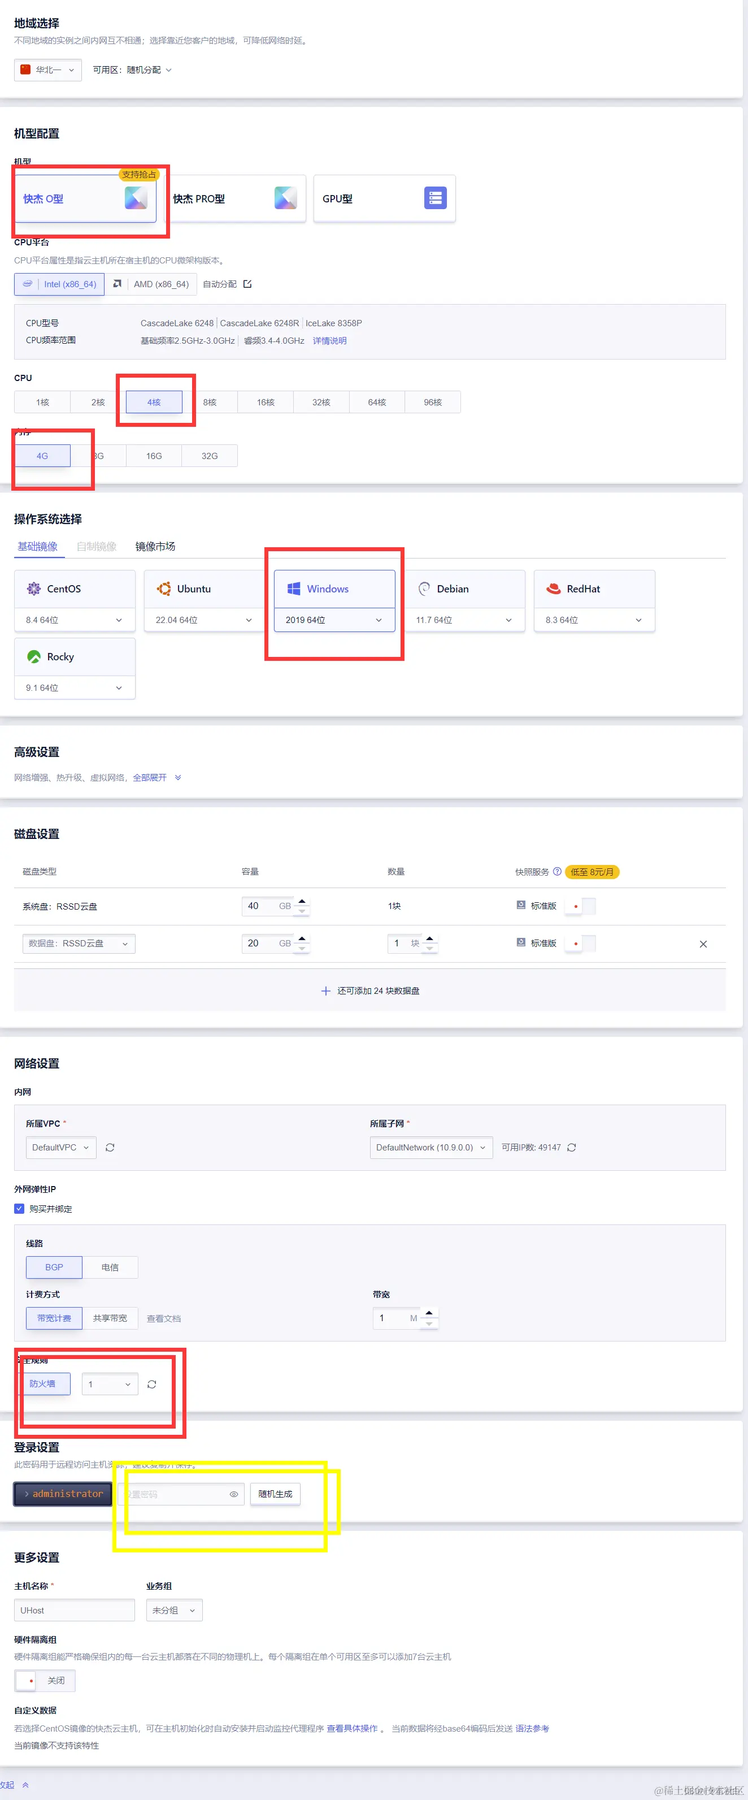Switch to the 自制镜像 tab
This screenshot has width=748, height=1800.
pyautogui.click(x=97, y=547)
